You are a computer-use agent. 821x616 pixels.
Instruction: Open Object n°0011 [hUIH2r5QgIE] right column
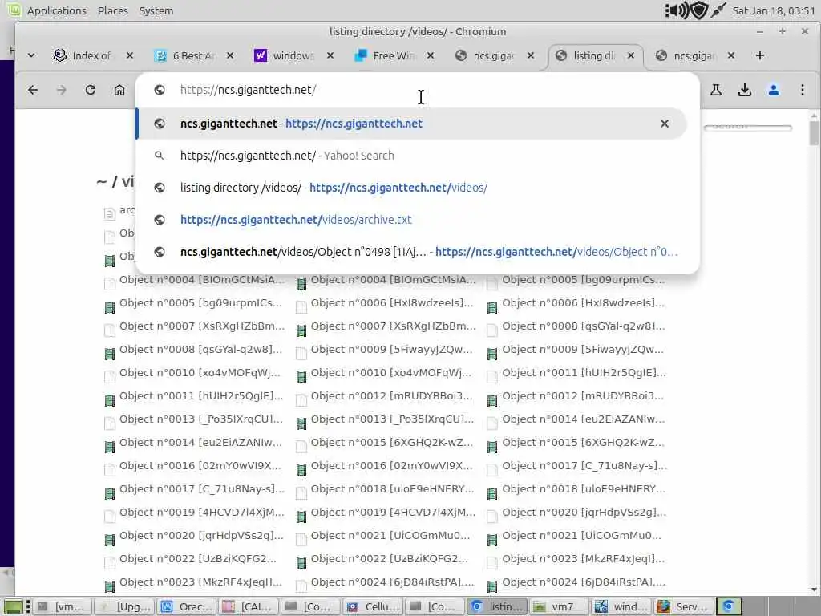click(584, 373)
